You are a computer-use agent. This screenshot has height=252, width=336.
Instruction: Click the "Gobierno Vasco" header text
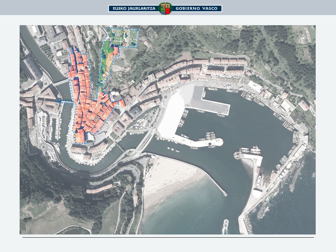196,8
